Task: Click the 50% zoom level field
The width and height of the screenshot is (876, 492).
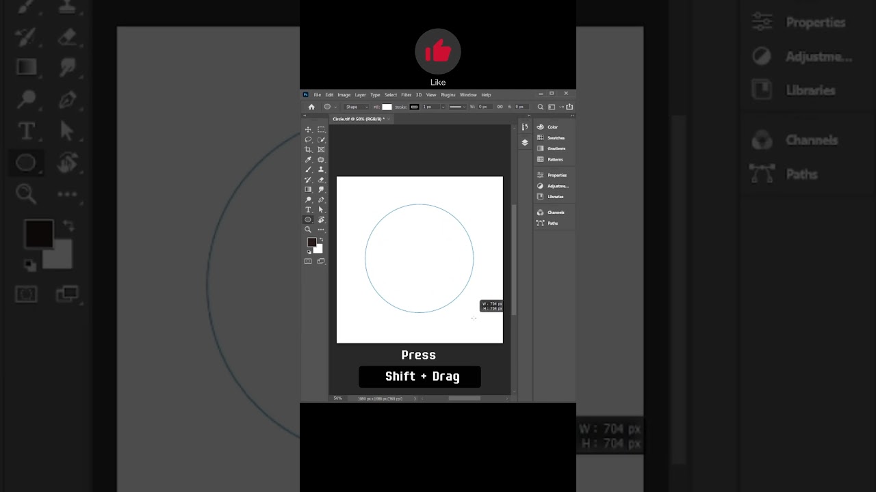Action: click(338, 398)
